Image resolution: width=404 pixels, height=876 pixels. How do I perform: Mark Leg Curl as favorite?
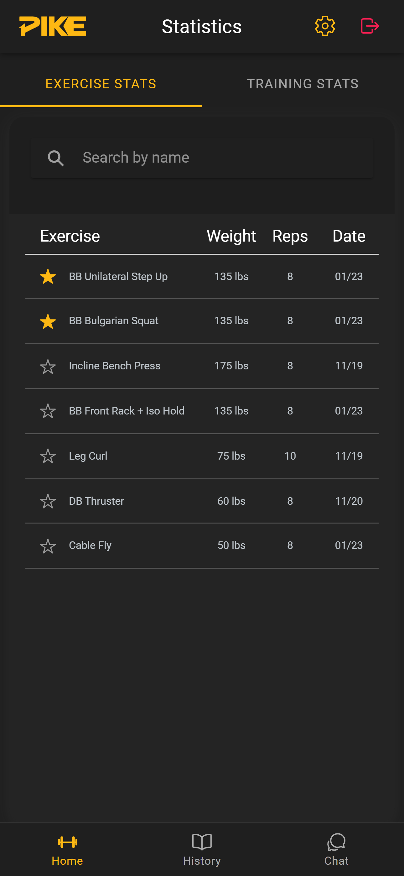coord(48,456)
